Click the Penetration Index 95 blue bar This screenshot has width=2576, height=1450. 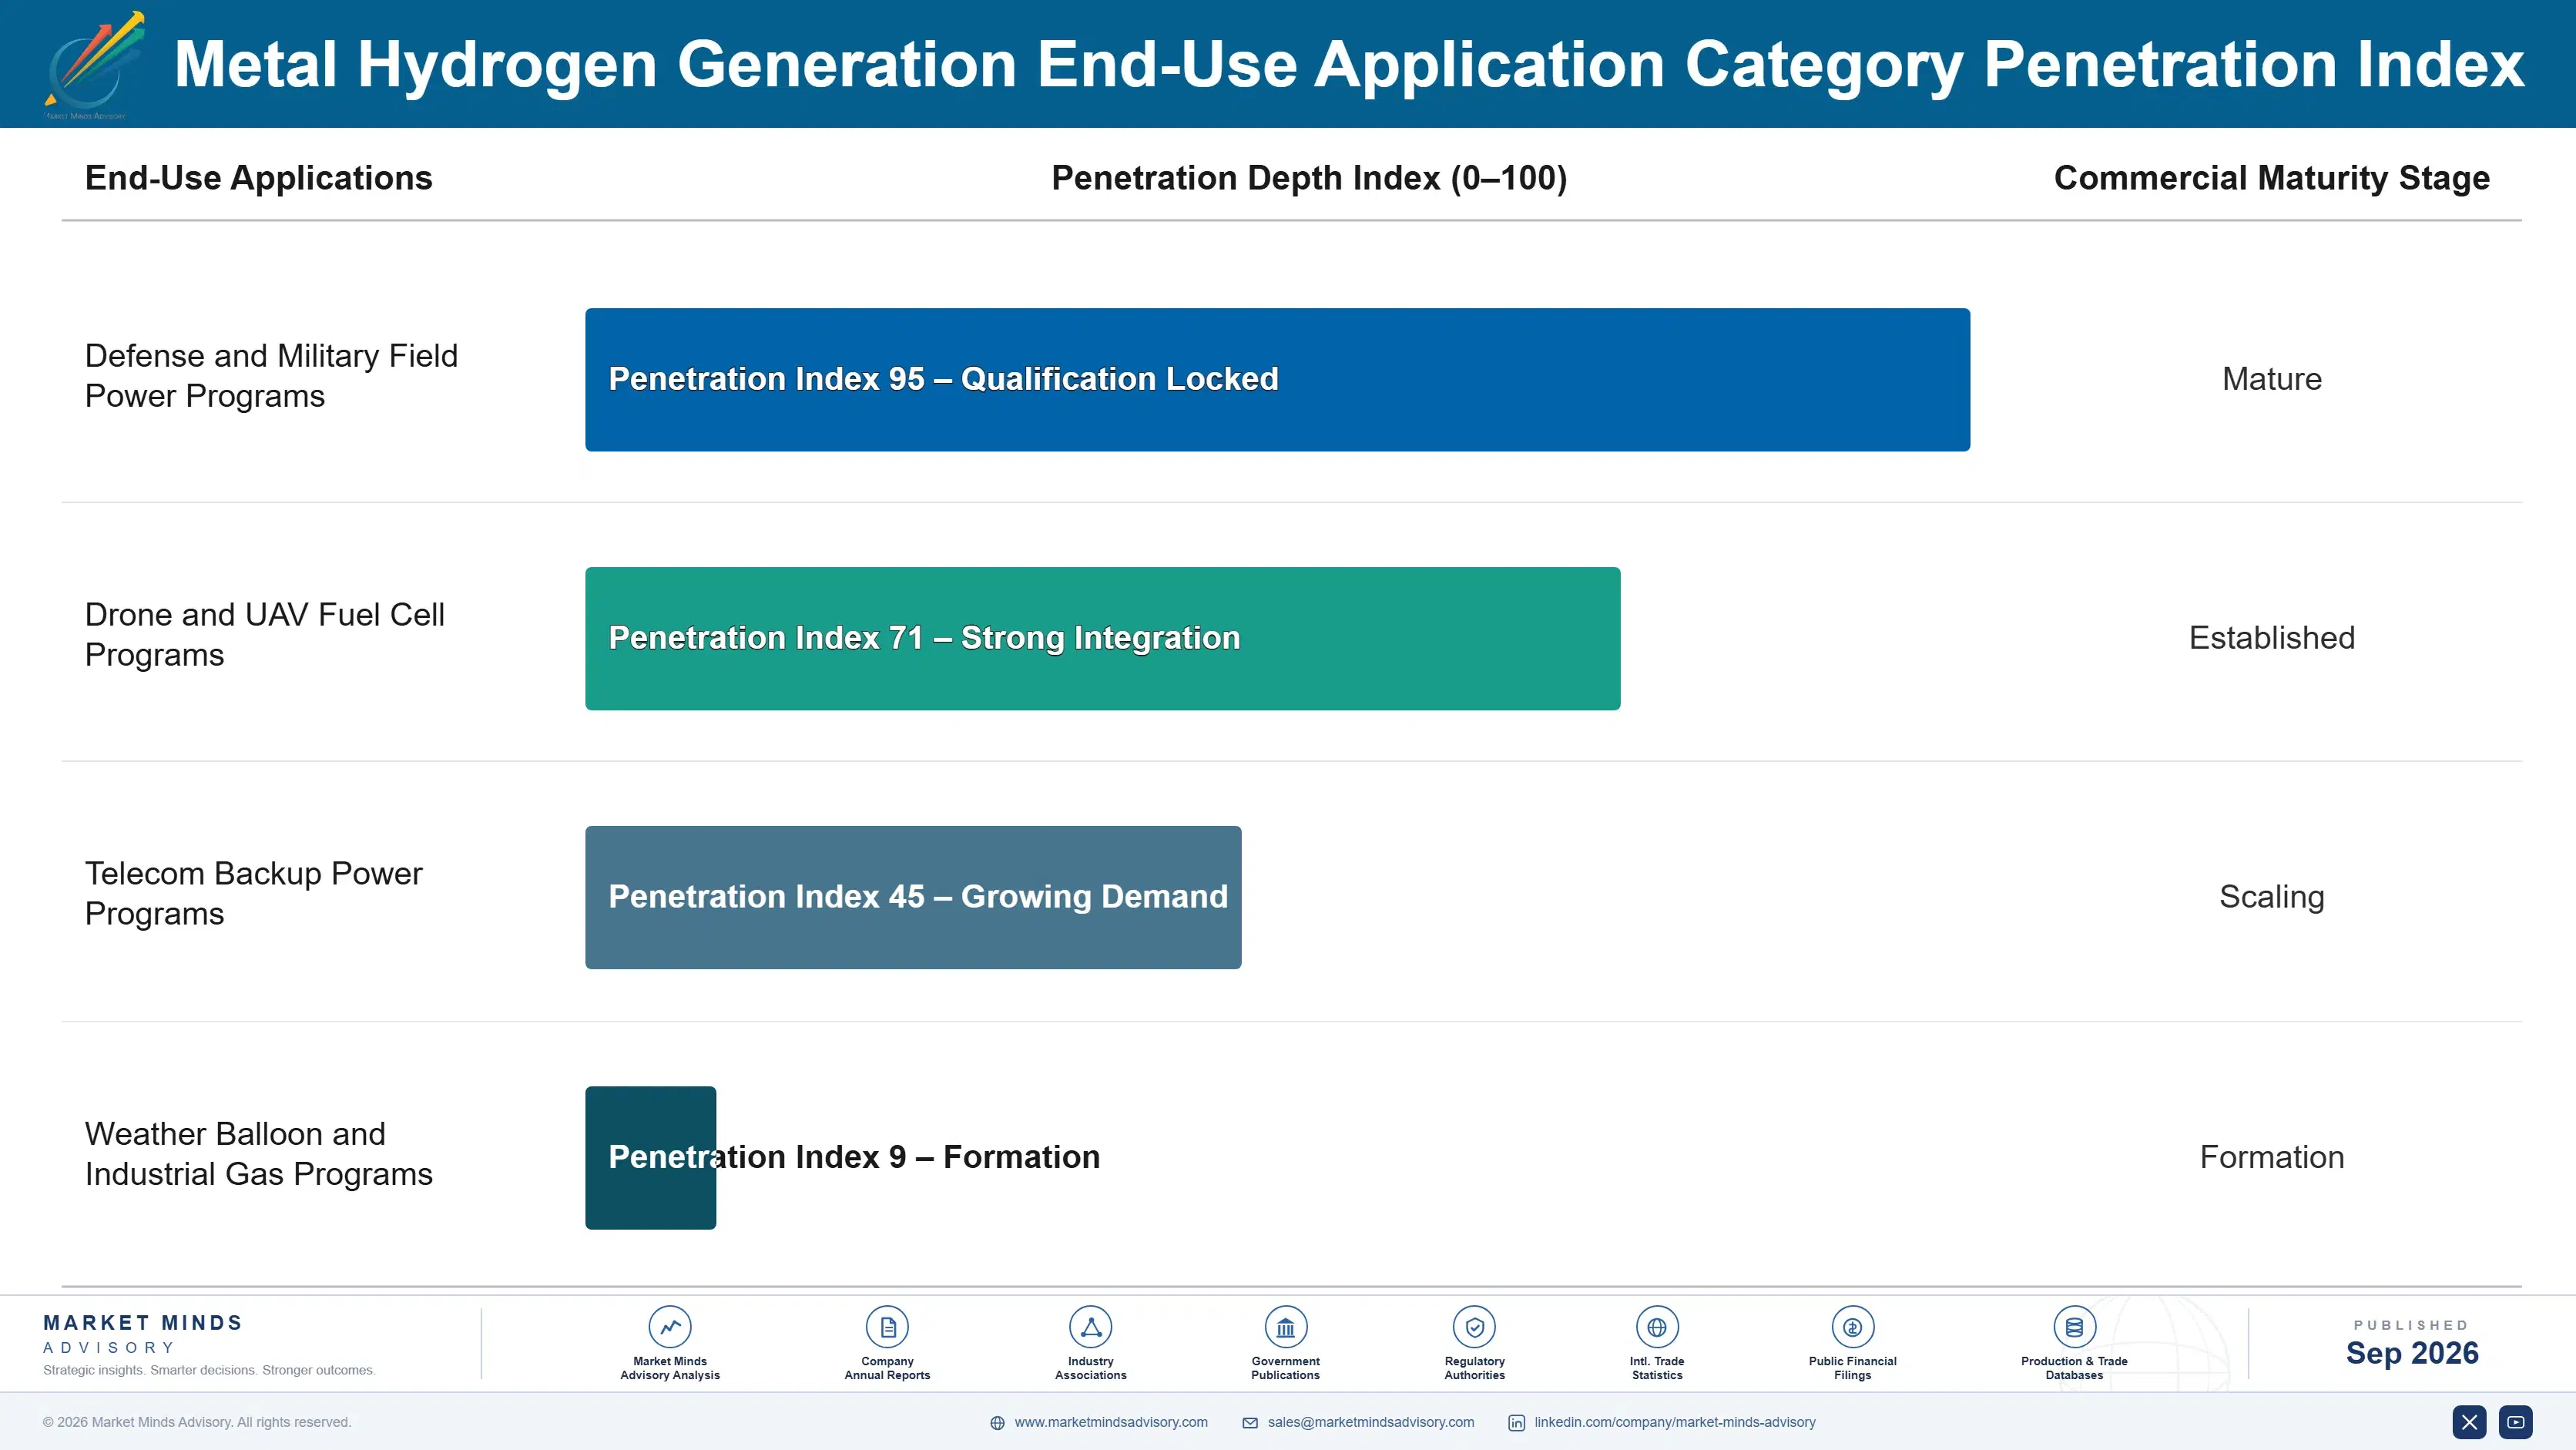[1278, 380]
